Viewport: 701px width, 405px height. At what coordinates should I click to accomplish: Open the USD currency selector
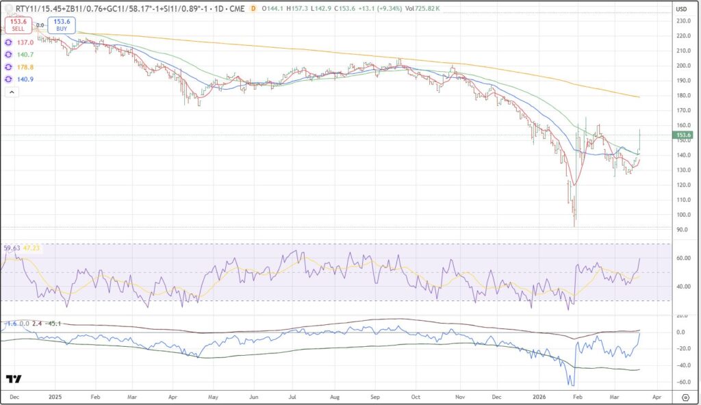681,9
